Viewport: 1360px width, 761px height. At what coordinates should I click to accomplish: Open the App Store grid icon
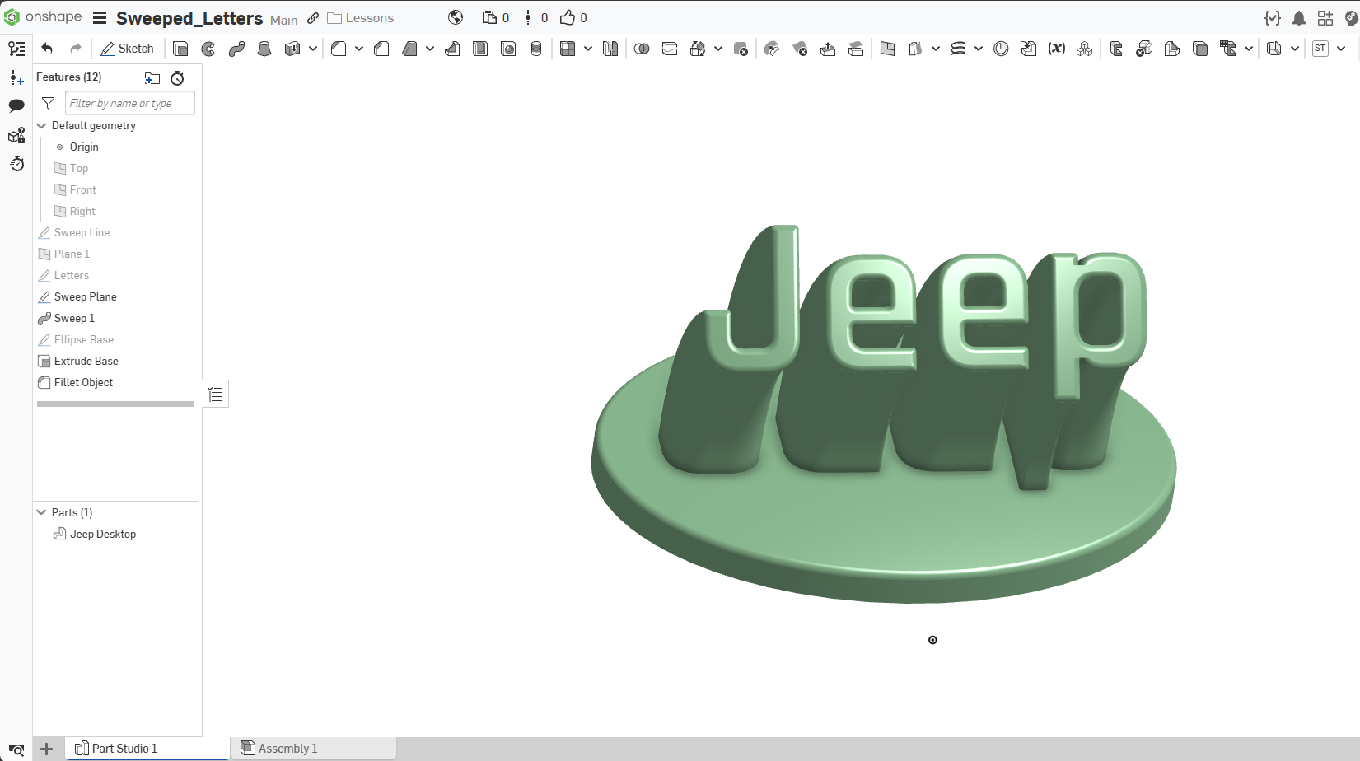coord(1325,17)
